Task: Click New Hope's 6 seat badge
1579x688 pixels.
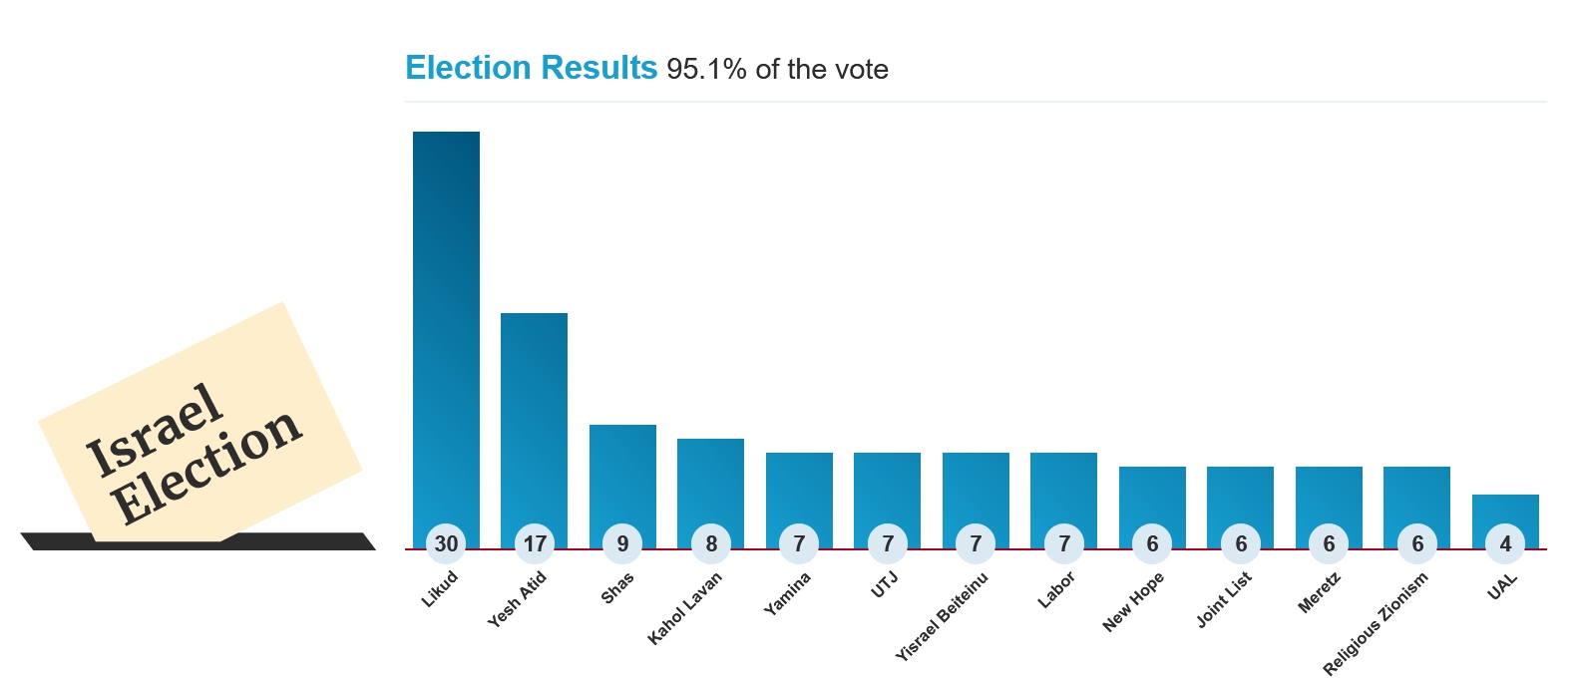Action: 1152,543
